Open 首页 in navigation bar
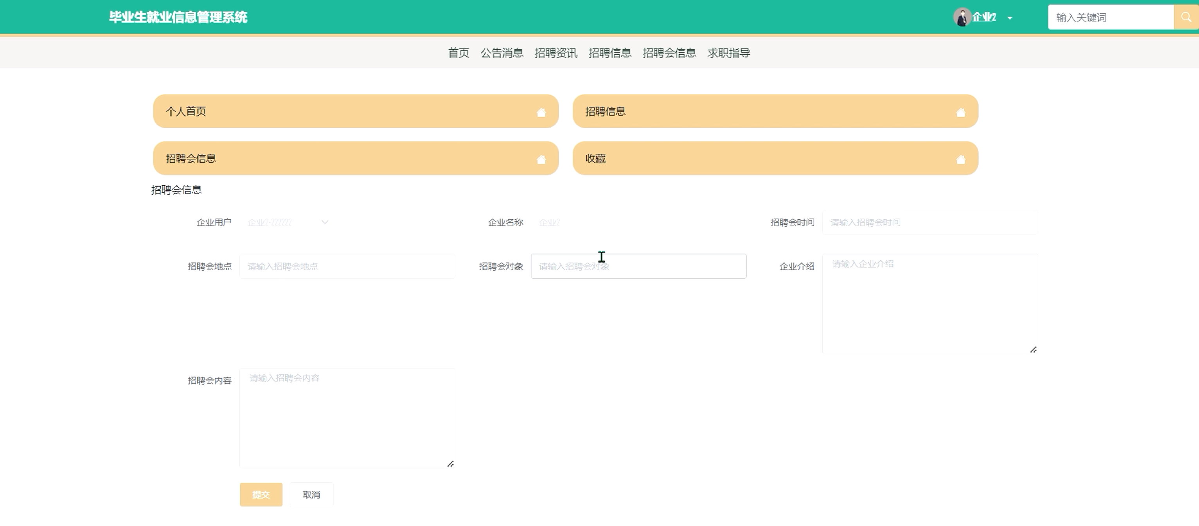Image resolution: width=1199 pixels, height=526 pixels. point(458,53)
